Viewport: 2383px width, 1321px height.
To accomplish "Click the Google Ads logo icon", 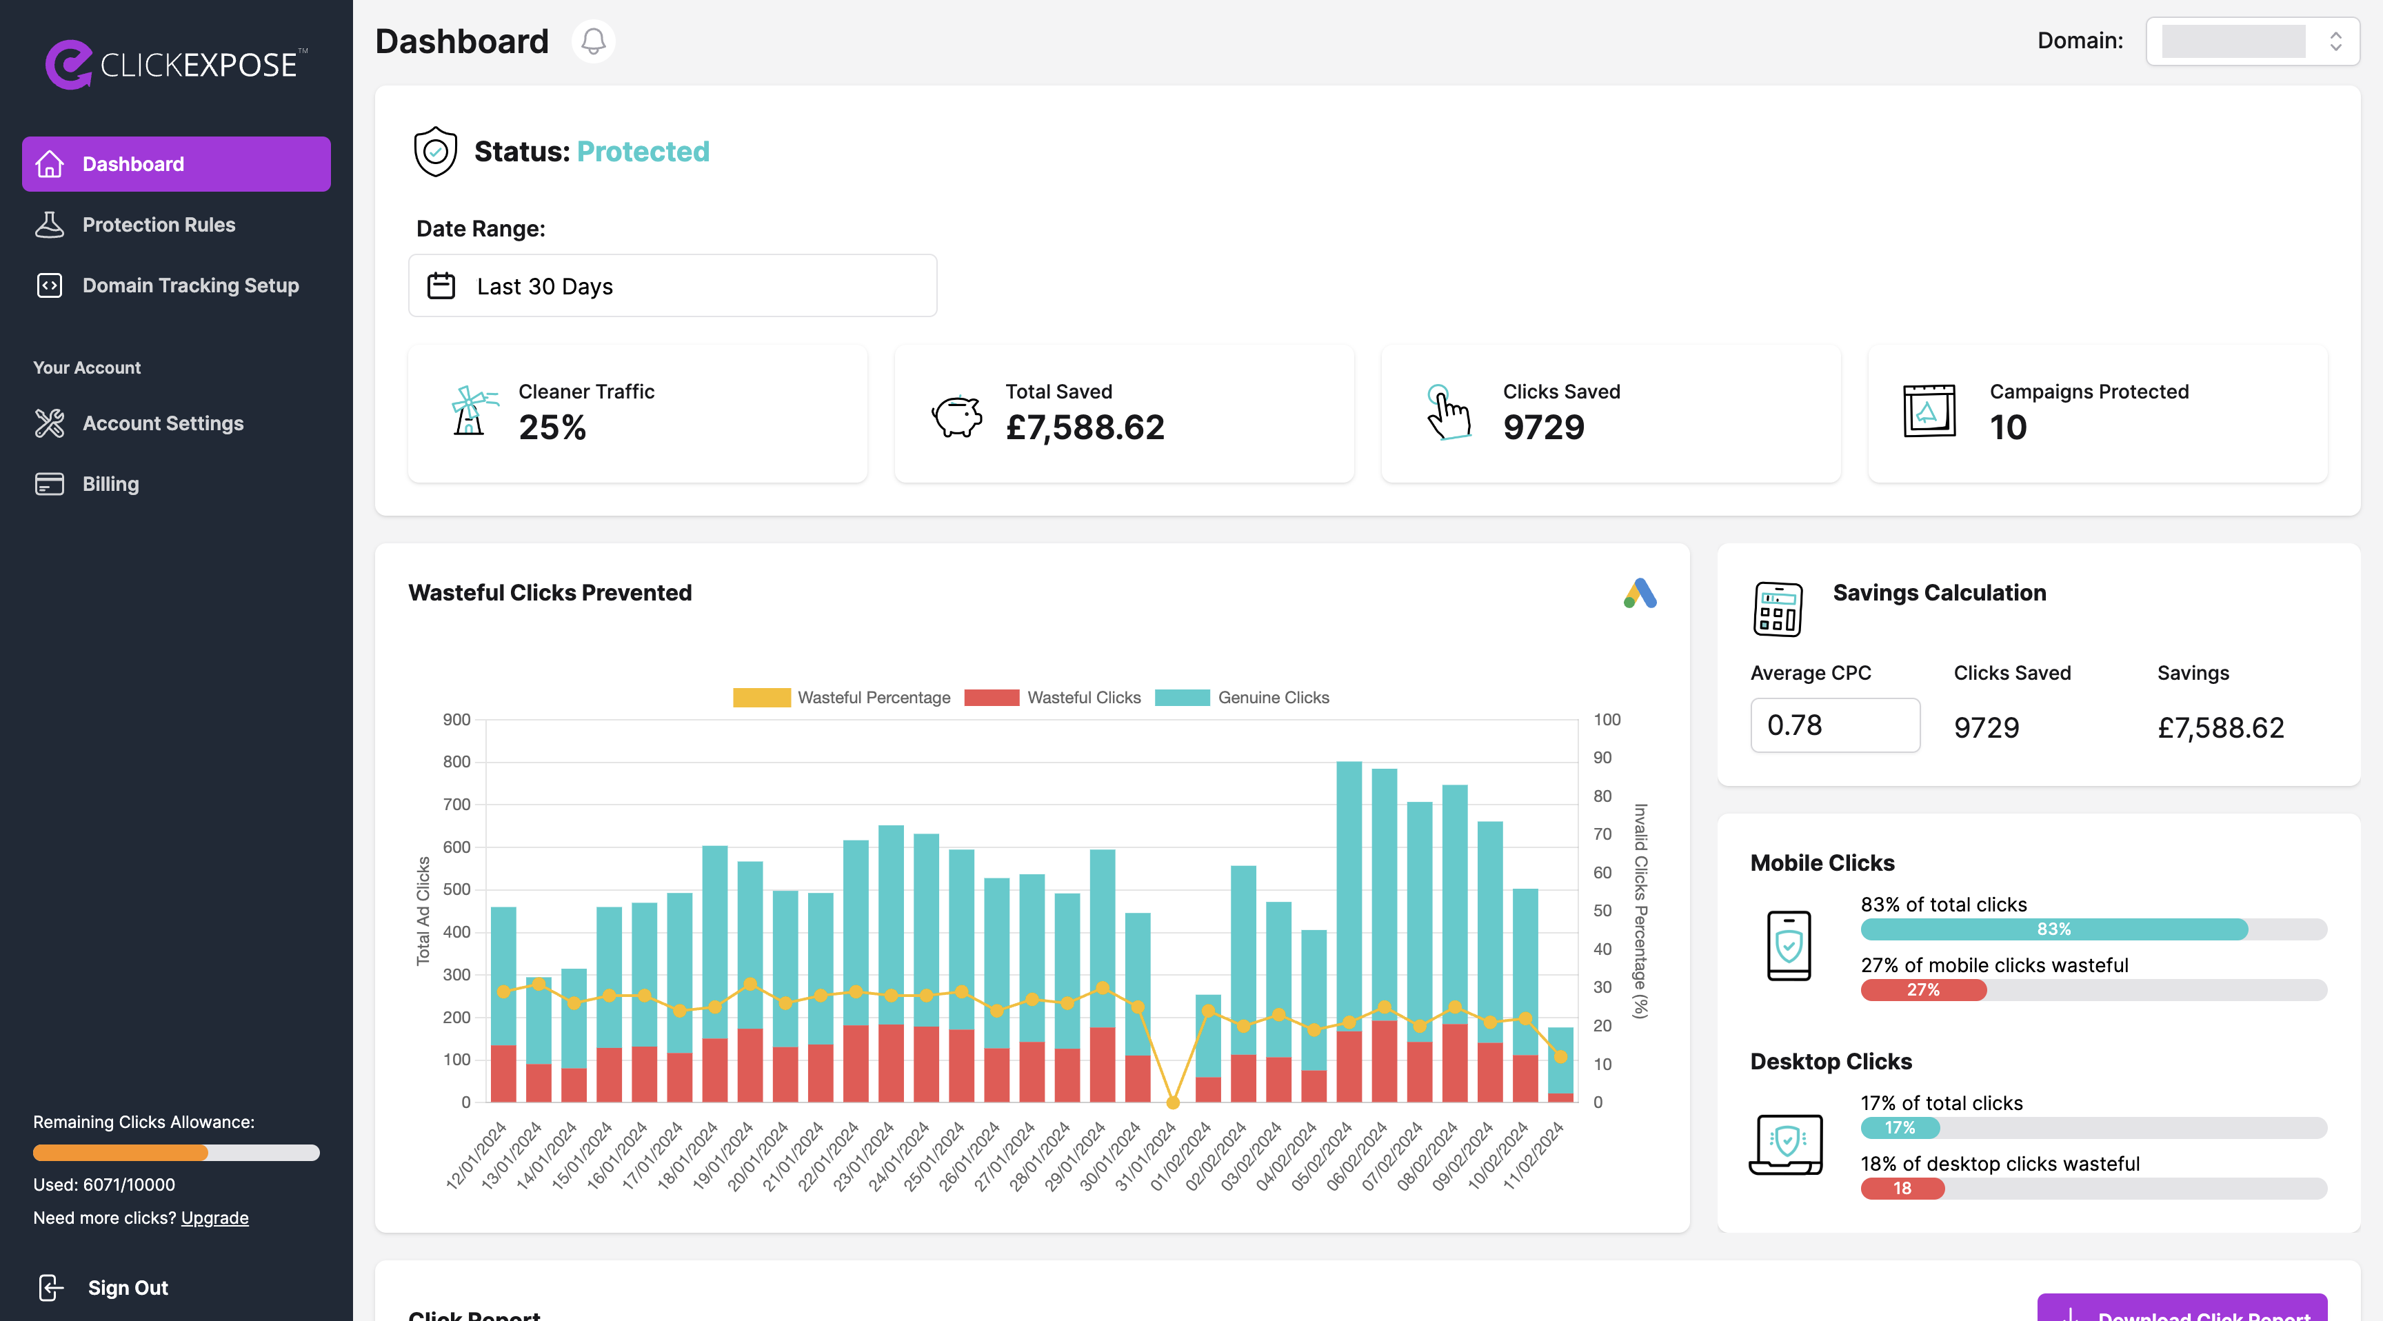I will pos(1639,593).
